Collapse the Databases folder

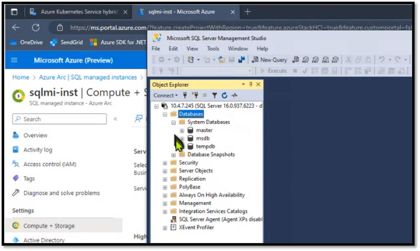click(x=165, y=115)
